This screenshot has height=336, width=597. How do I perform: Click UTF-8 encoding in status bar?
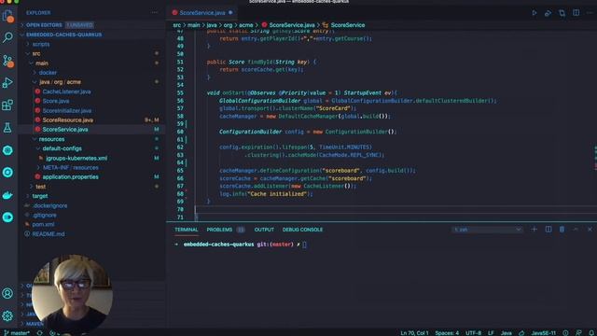click(473, 333)
